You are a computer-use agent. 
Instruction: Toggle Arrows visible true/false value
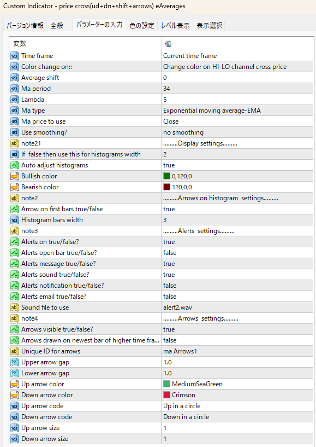(x=237, y=329)
